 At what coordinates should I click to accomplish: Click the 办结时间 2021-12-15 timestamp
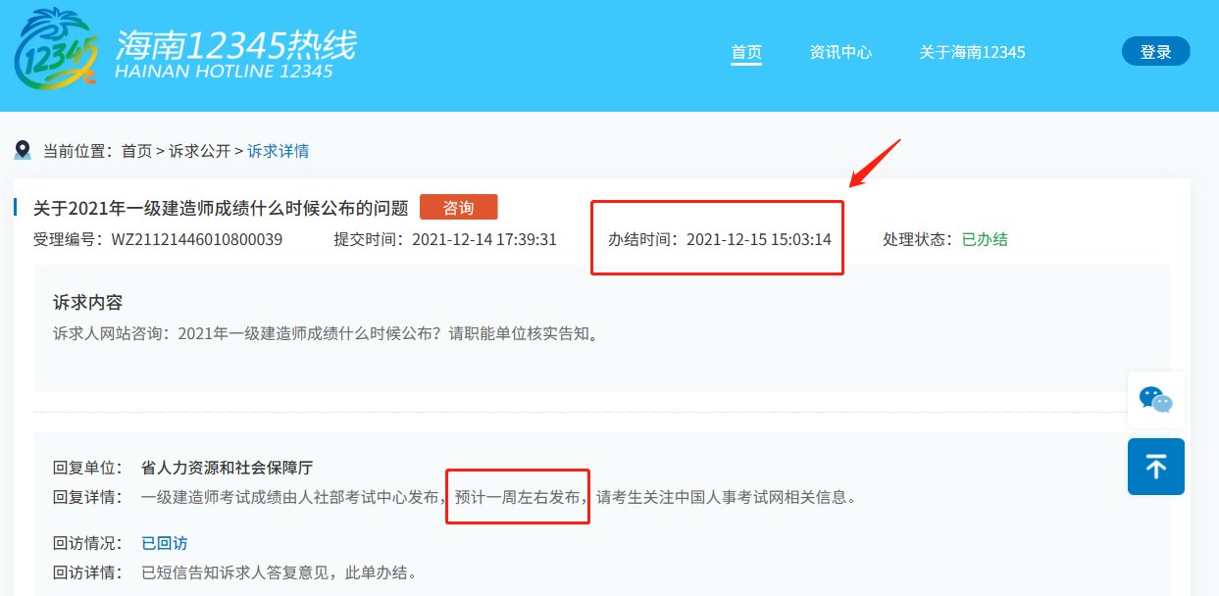[758, 239]
